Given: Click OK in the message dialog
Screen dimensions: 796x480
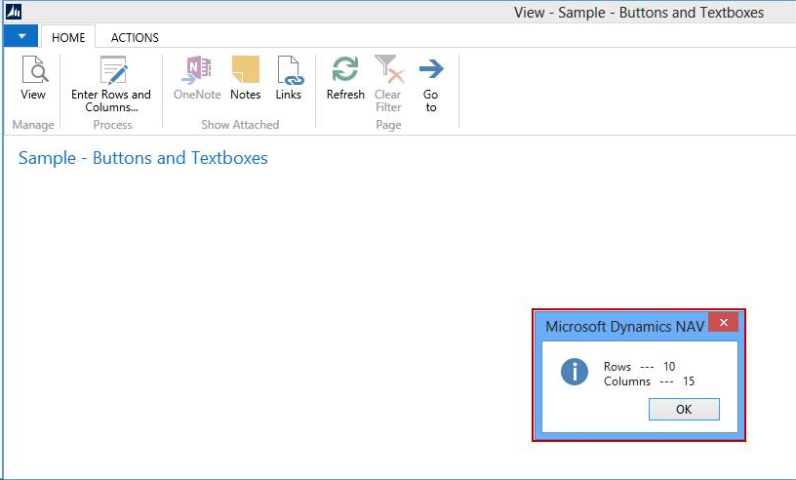Looking at the screenshot, I should click(684, 410).
